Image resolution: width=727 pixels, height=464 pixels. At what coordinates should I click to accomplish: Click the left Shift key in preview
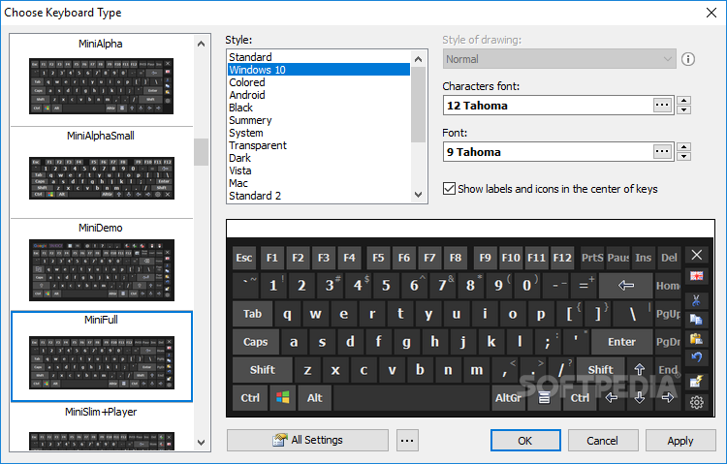263,369
